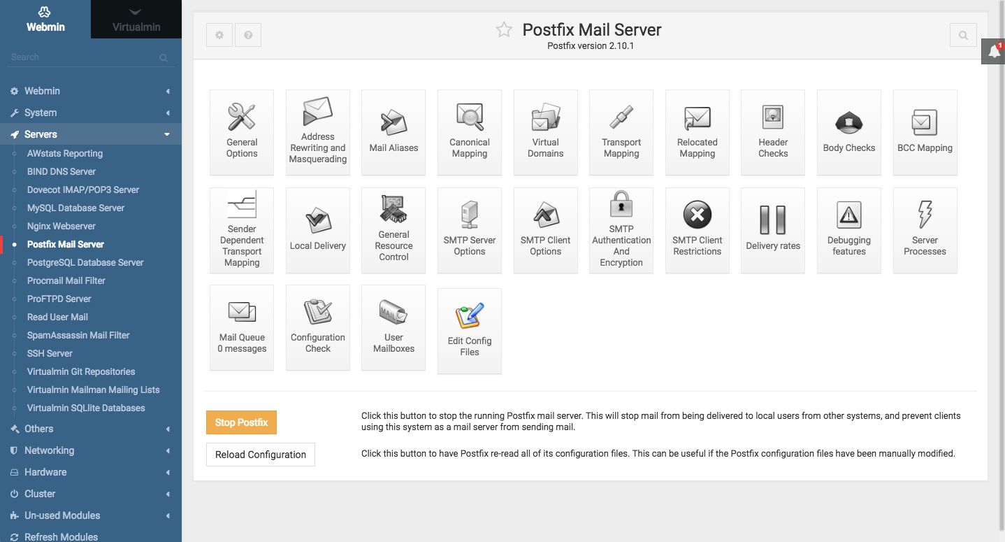Open Relocated Mapping icon
Viewport: 1005px width, 542px height.
pos(697,131)
